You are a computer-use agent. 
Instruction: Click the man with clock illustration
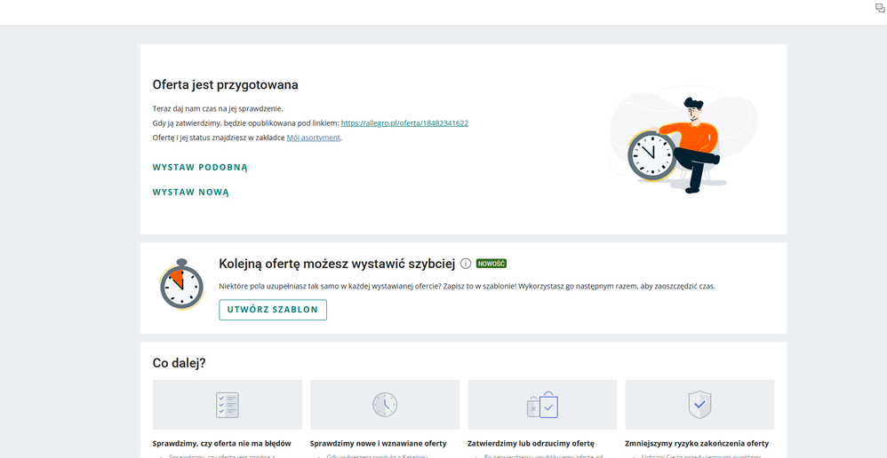(676, 146)
